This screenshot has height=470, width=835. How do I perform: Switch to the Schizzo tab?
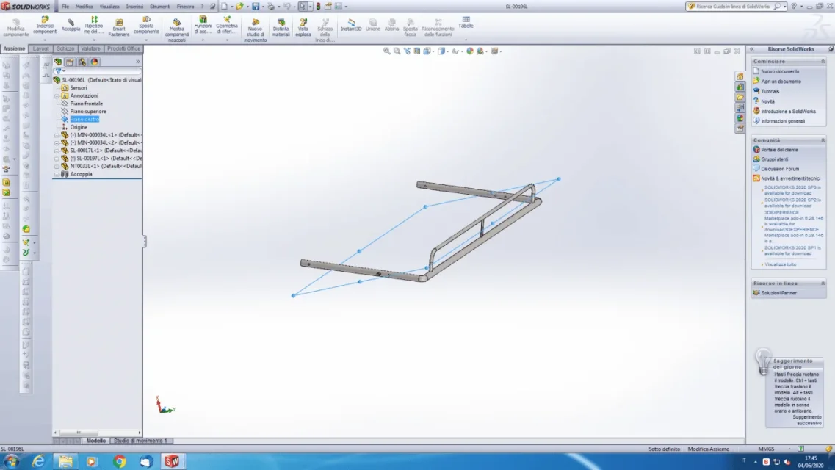[x=65, y=48]
